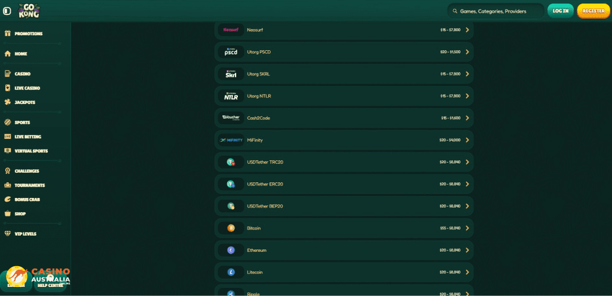Click the Utorg Skrl logo

[231, 74]
